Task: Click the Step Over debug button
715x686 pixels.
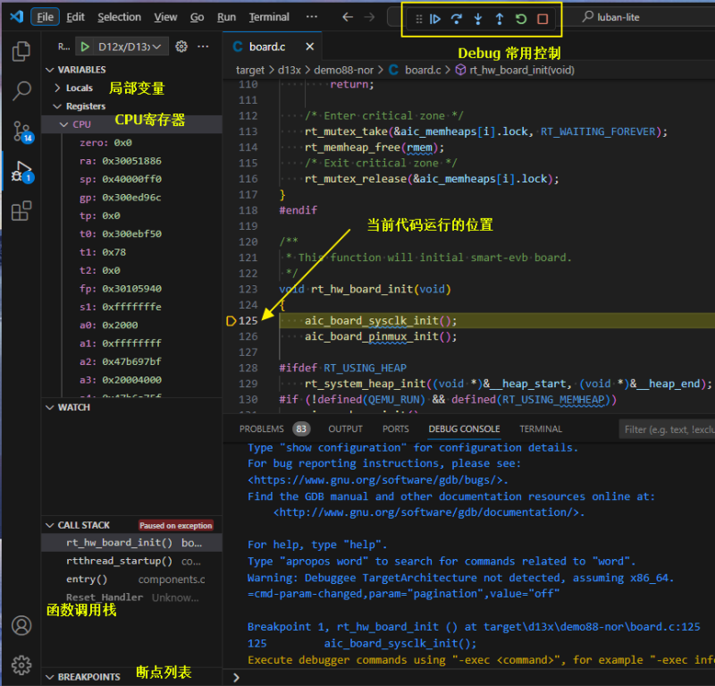Action: [x=456, y=19]
